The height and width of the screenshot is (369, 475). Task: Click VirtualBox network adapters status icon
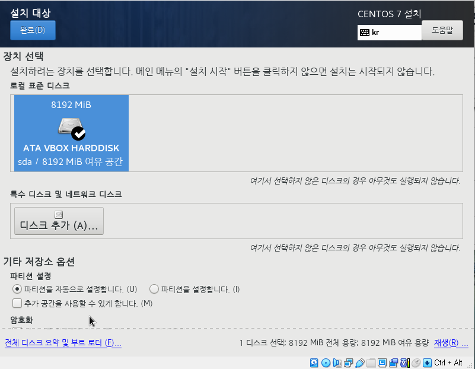click(x=348, y=362)
